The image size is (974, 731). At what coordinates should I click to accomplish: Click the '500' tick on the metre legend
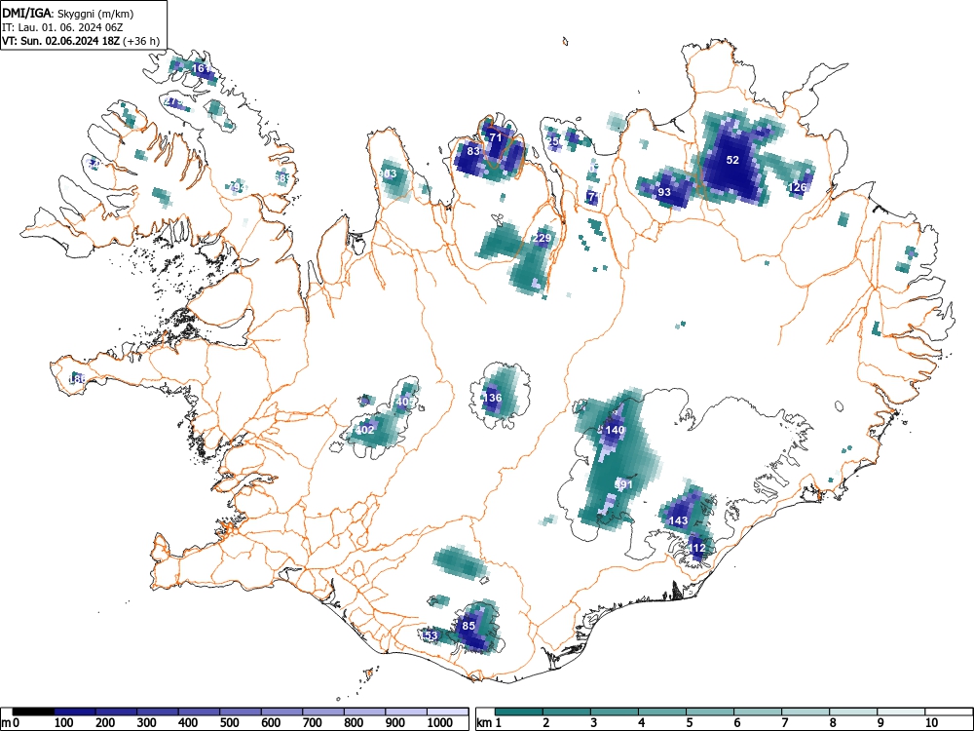coord(230,723)
